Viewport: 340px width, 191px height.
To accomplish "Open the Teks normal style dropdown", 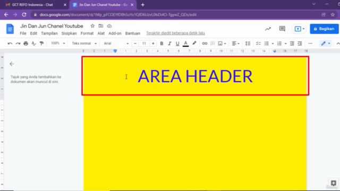I will (x=84, y=44).
